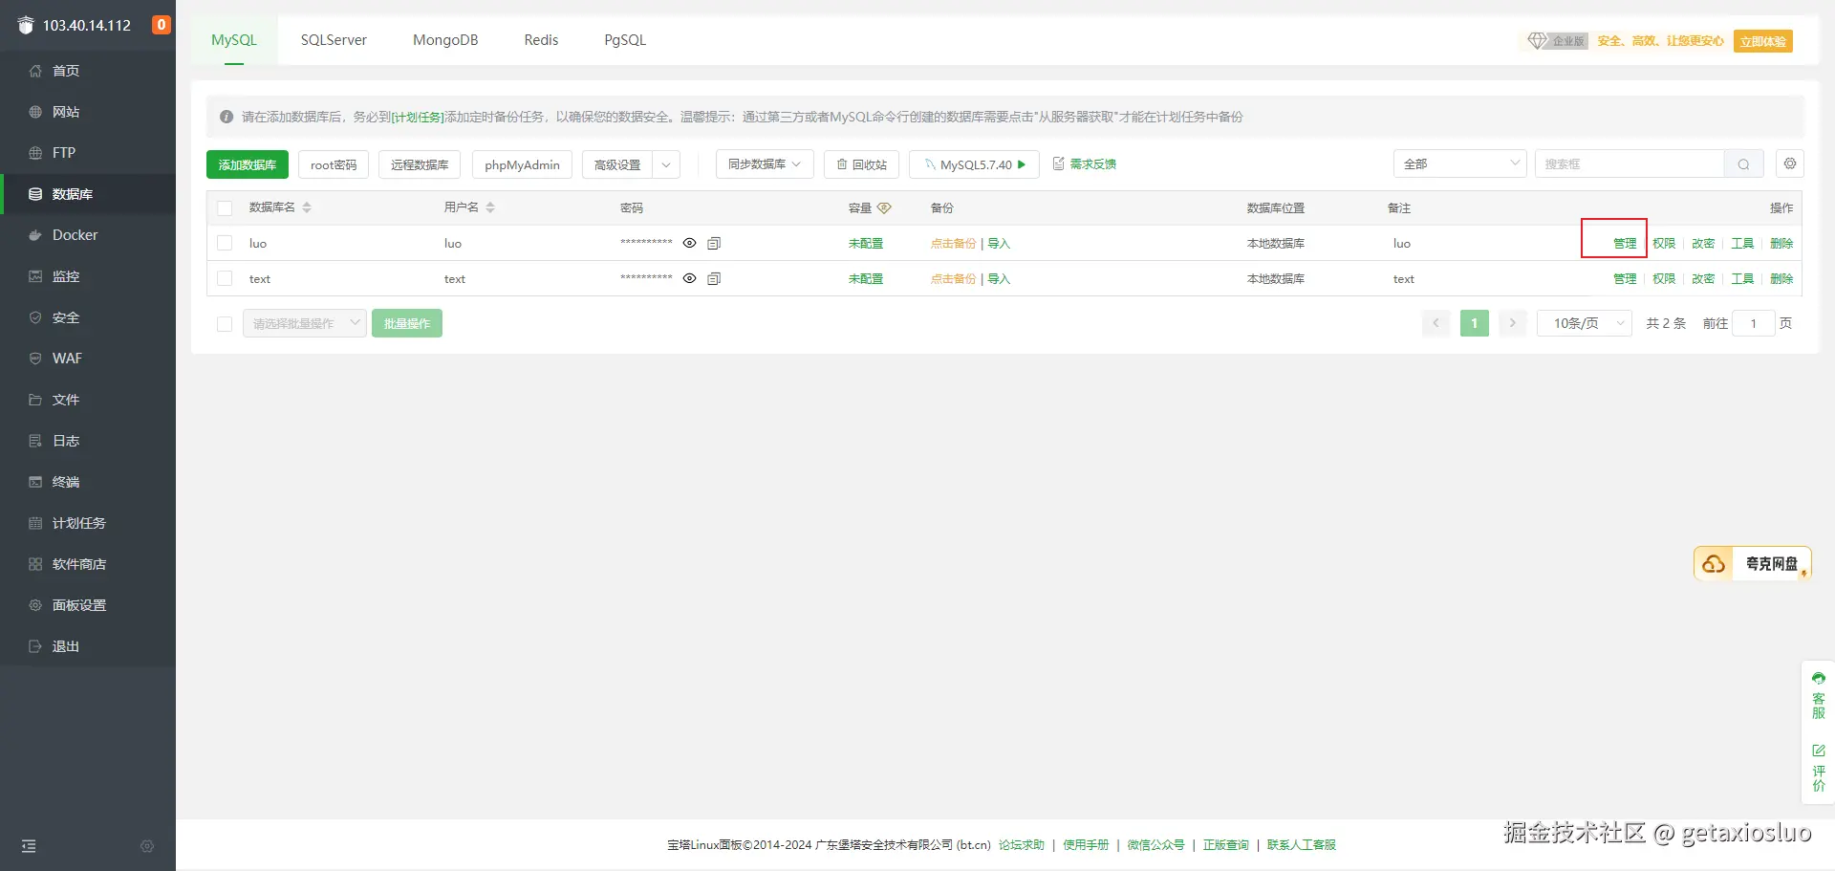Click the root密码 button
Viewport: 1835px width, 871px height.
click(334, 164)
